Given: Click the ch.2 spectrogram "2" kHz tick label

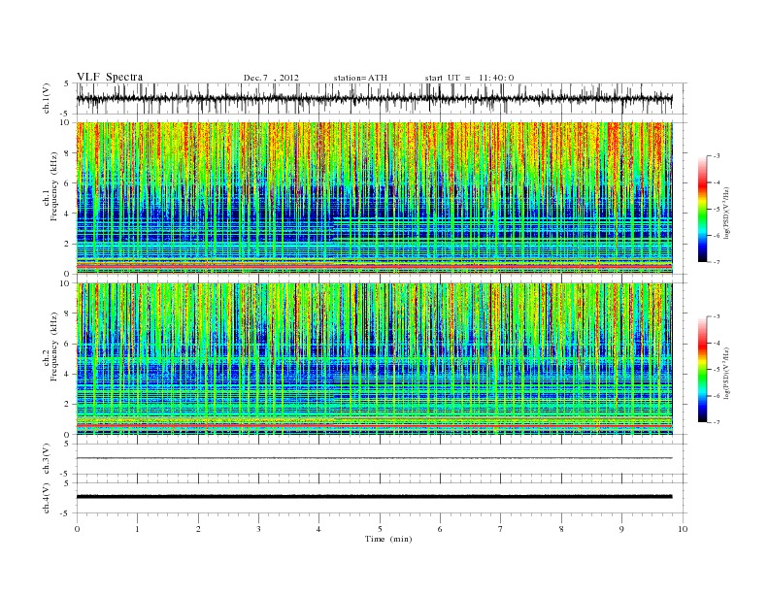Looking at the screenshot, I should (x=68, y=405).
